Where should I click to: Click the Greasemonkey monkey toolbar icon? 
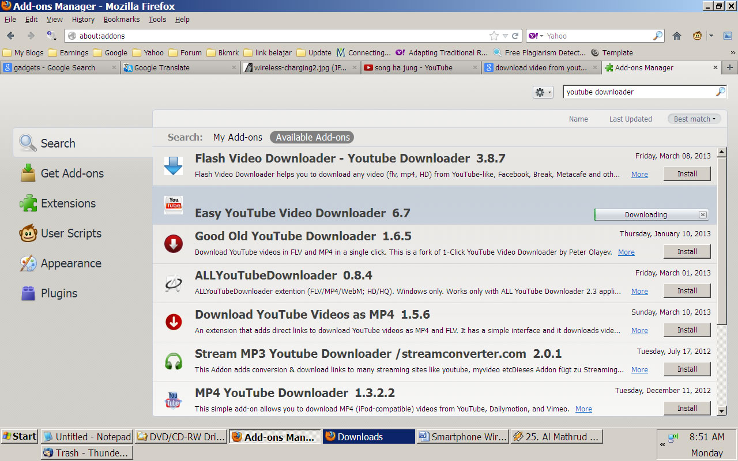[x=697, y=36]
